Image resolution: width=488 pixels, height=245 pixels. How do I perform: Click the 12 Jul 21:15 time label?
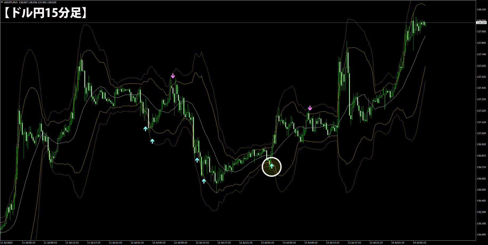pos(246,243)
